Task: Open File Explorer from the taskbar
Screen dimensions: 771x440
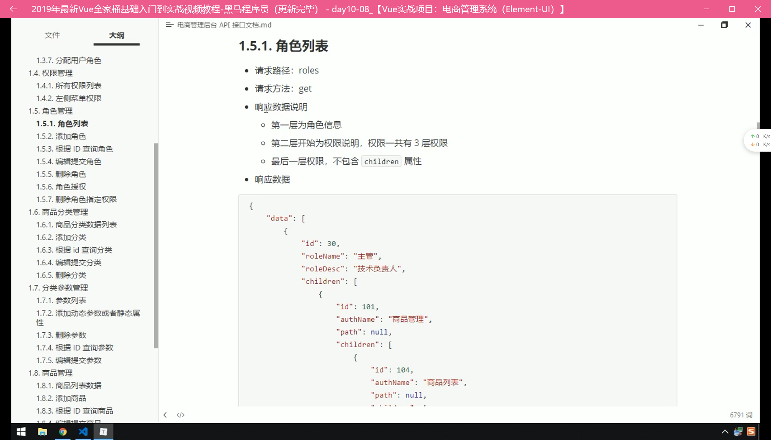Action: coord(42,431)
